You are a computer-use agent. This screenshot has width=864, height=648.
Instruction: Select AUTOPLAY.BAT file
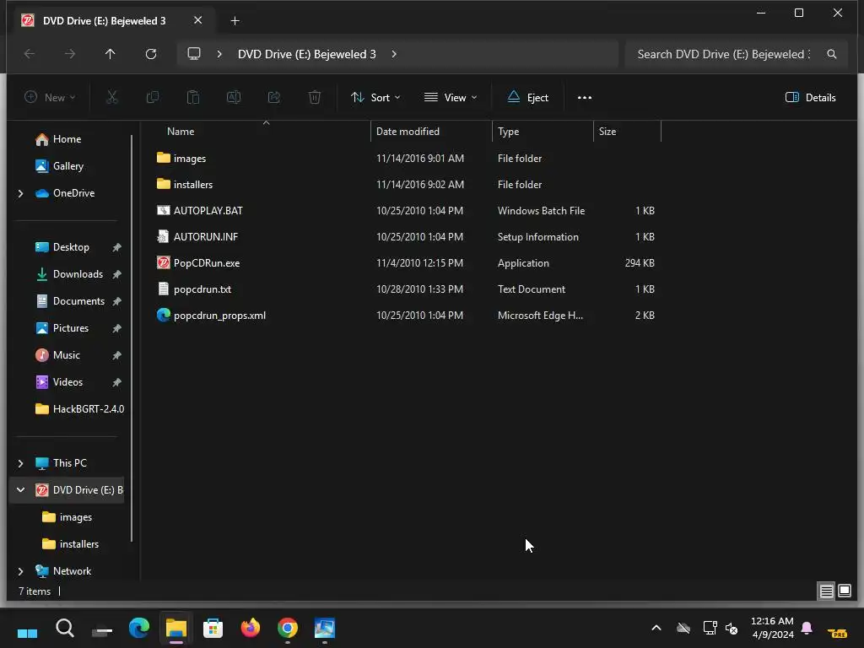(405, 210)
